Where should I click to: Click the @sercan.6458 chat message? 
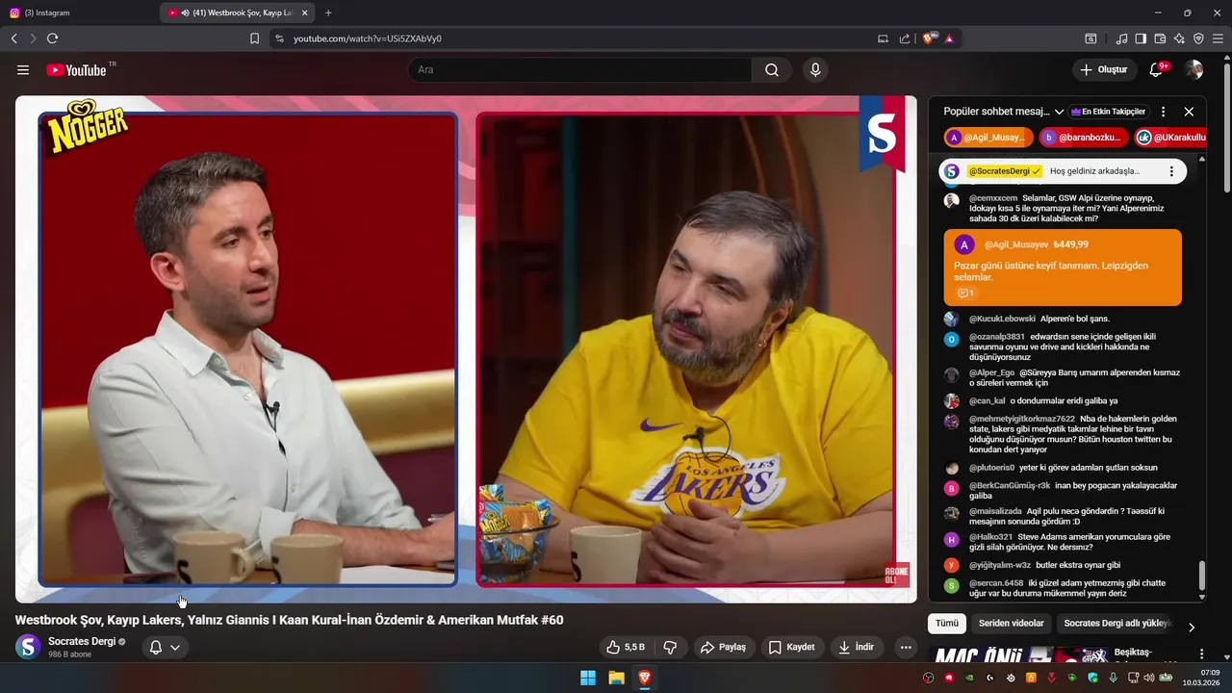(x=1063, y=589)
